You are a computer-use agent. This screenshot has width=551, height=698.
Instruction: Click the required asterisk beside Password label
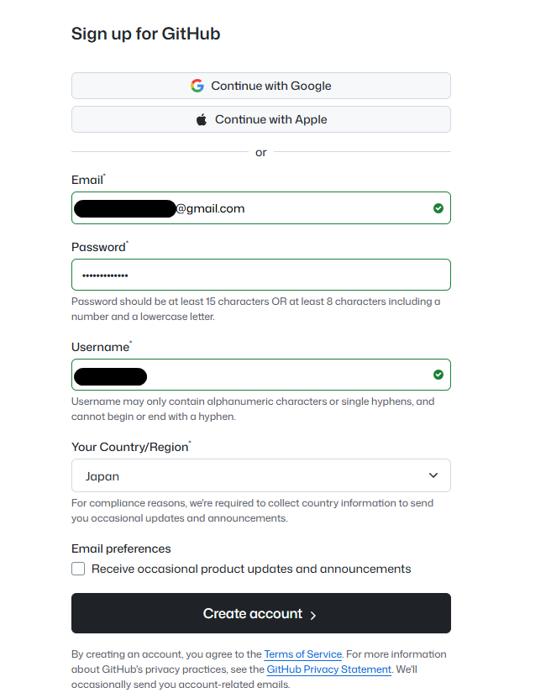[128, 241]
